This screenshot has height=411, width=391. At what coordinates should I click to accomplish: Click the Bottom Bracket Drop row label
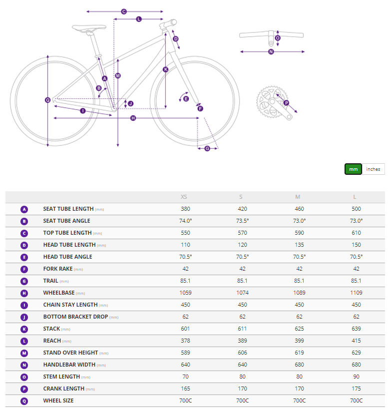75,317
